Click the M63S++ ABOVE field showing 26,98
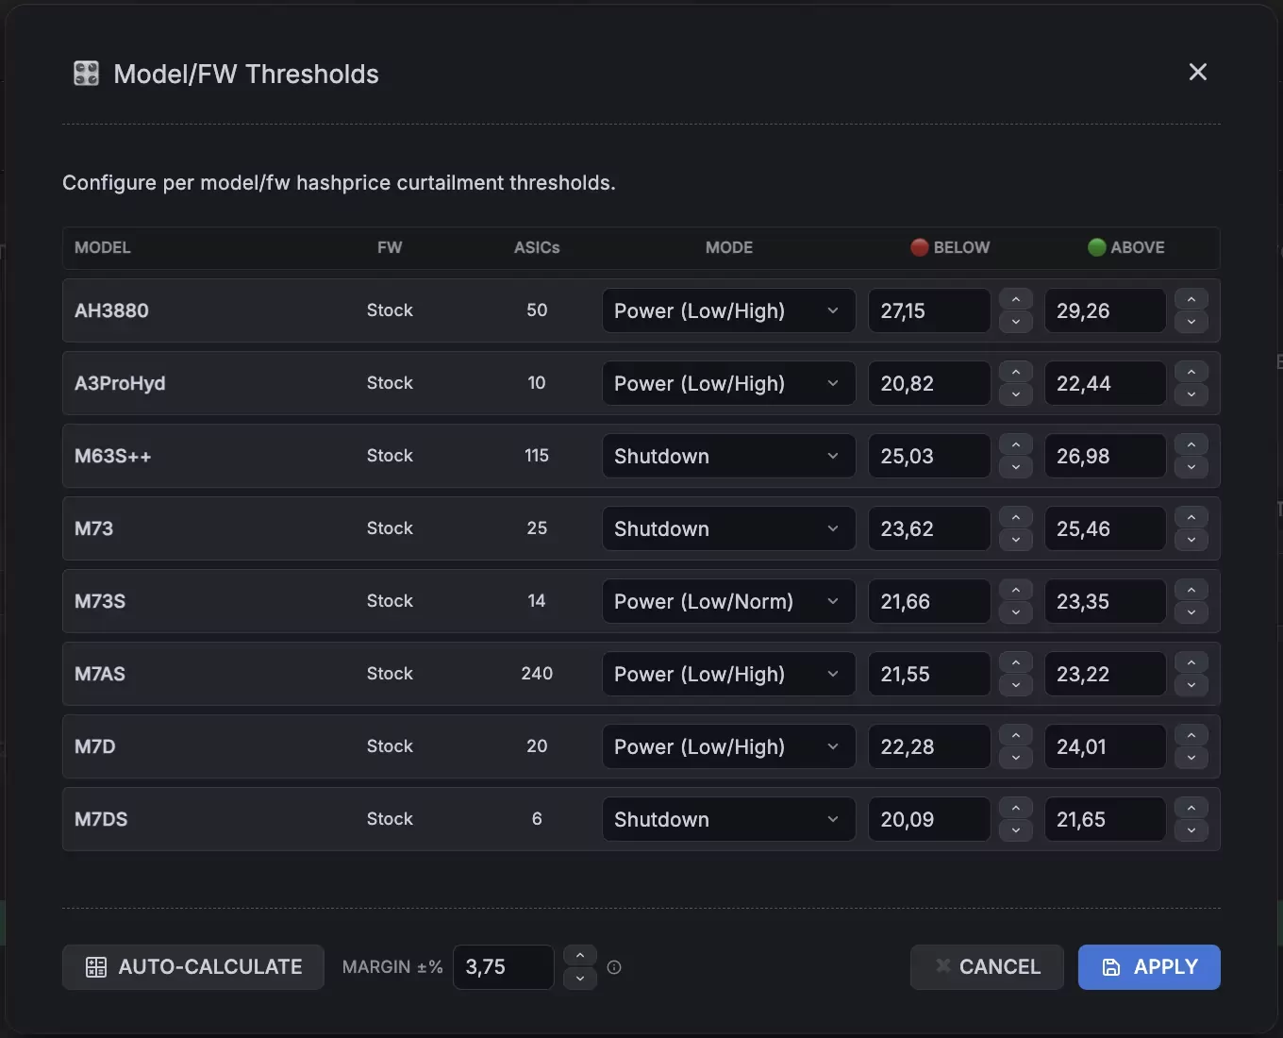Screen dimensions: 1283x1038 [1106, 456]
